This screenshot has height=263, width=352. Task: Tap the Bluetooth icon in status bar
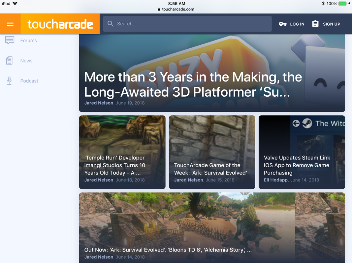tap(323, 4)
